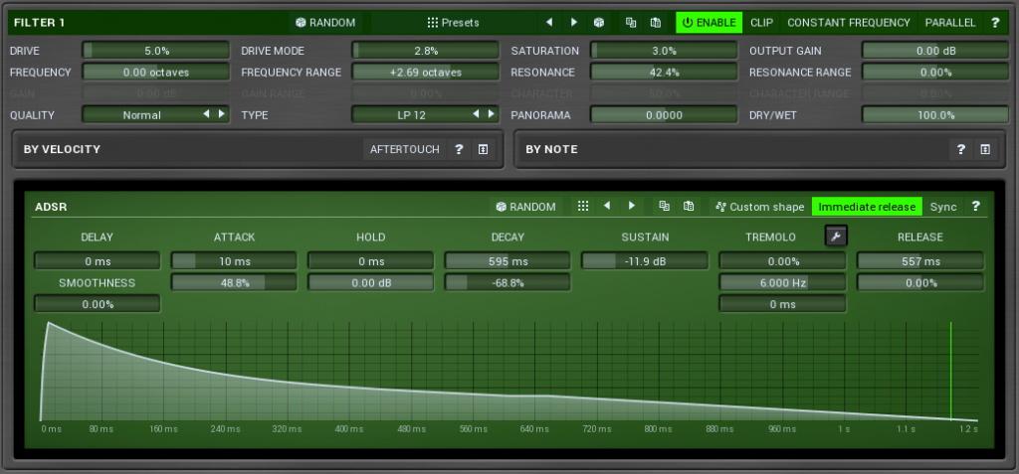Click SMOOTHNESS value 0.00%

tap(98, 304)
